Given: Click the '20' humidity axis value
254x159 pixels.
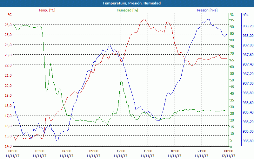Looking at the screenshot, I should tap(232, 120).
